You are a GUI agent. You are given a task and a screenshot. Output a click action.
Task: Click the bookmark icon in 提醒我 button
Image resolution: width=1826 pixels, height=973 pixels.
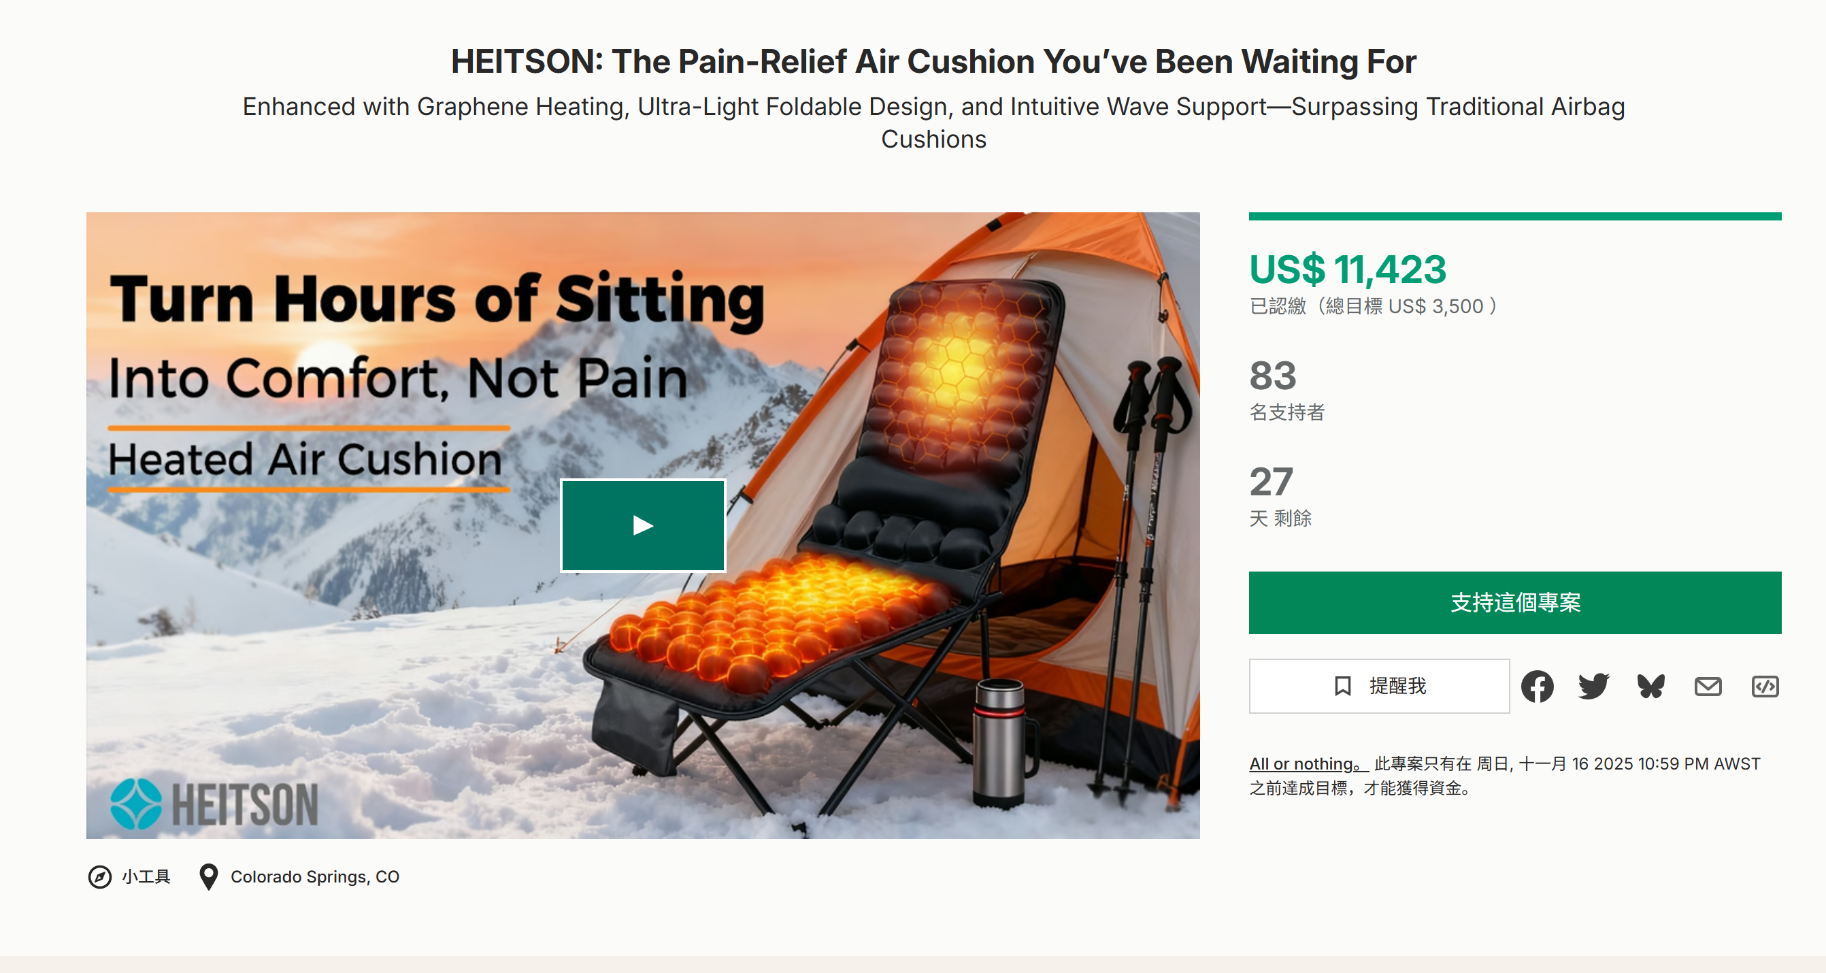pyautogui.click(x=1342, y=686)
